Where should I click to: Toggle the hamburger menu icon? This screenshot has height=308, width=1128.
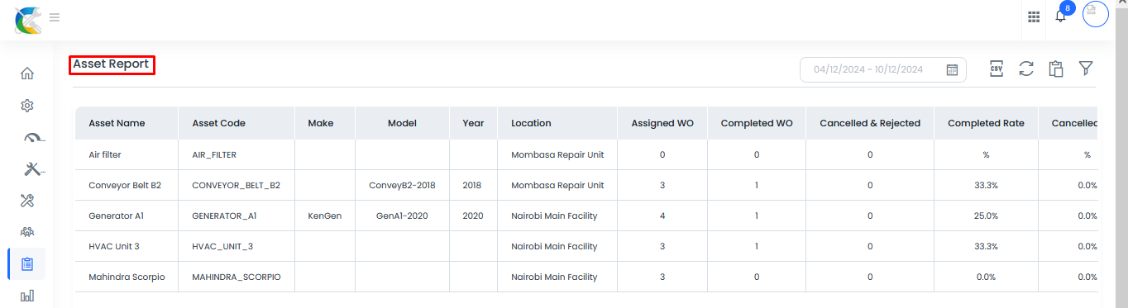point(55,17)
